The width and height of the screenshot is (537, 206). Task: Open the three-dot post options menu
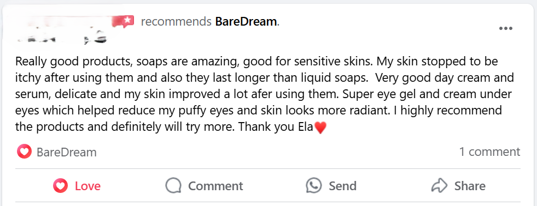[x=505, y=29]
